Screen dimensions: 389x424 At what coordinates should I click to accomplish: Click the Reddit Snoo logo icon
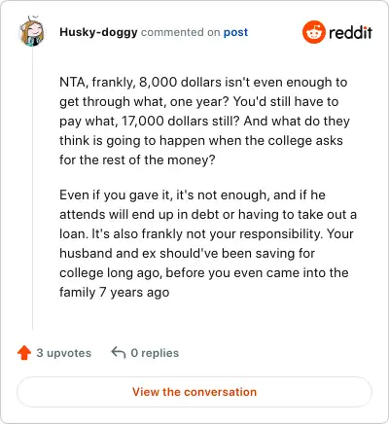[313, 32]
